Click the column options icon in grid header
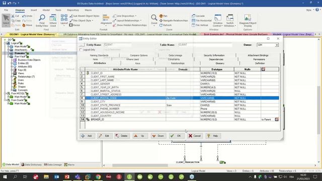Screen dimensions: 322x181 tap(263, 69)
